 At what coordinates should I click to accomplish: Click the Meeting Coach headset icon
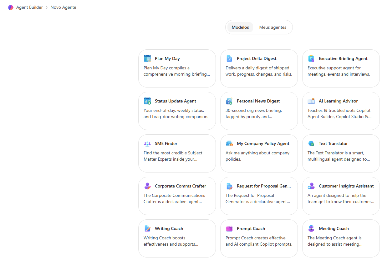(311, 228)
